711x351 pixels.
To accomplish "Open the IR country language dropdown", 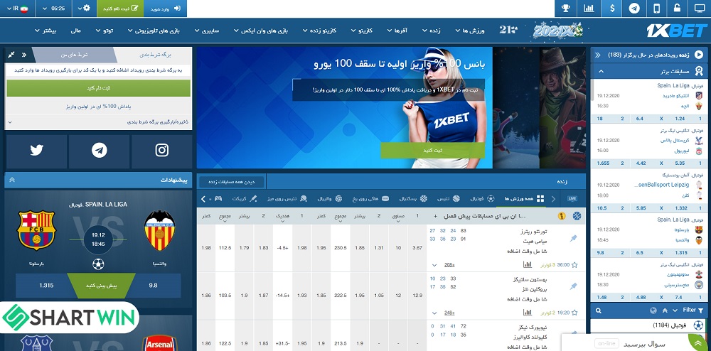I will (x=18, y=8).
